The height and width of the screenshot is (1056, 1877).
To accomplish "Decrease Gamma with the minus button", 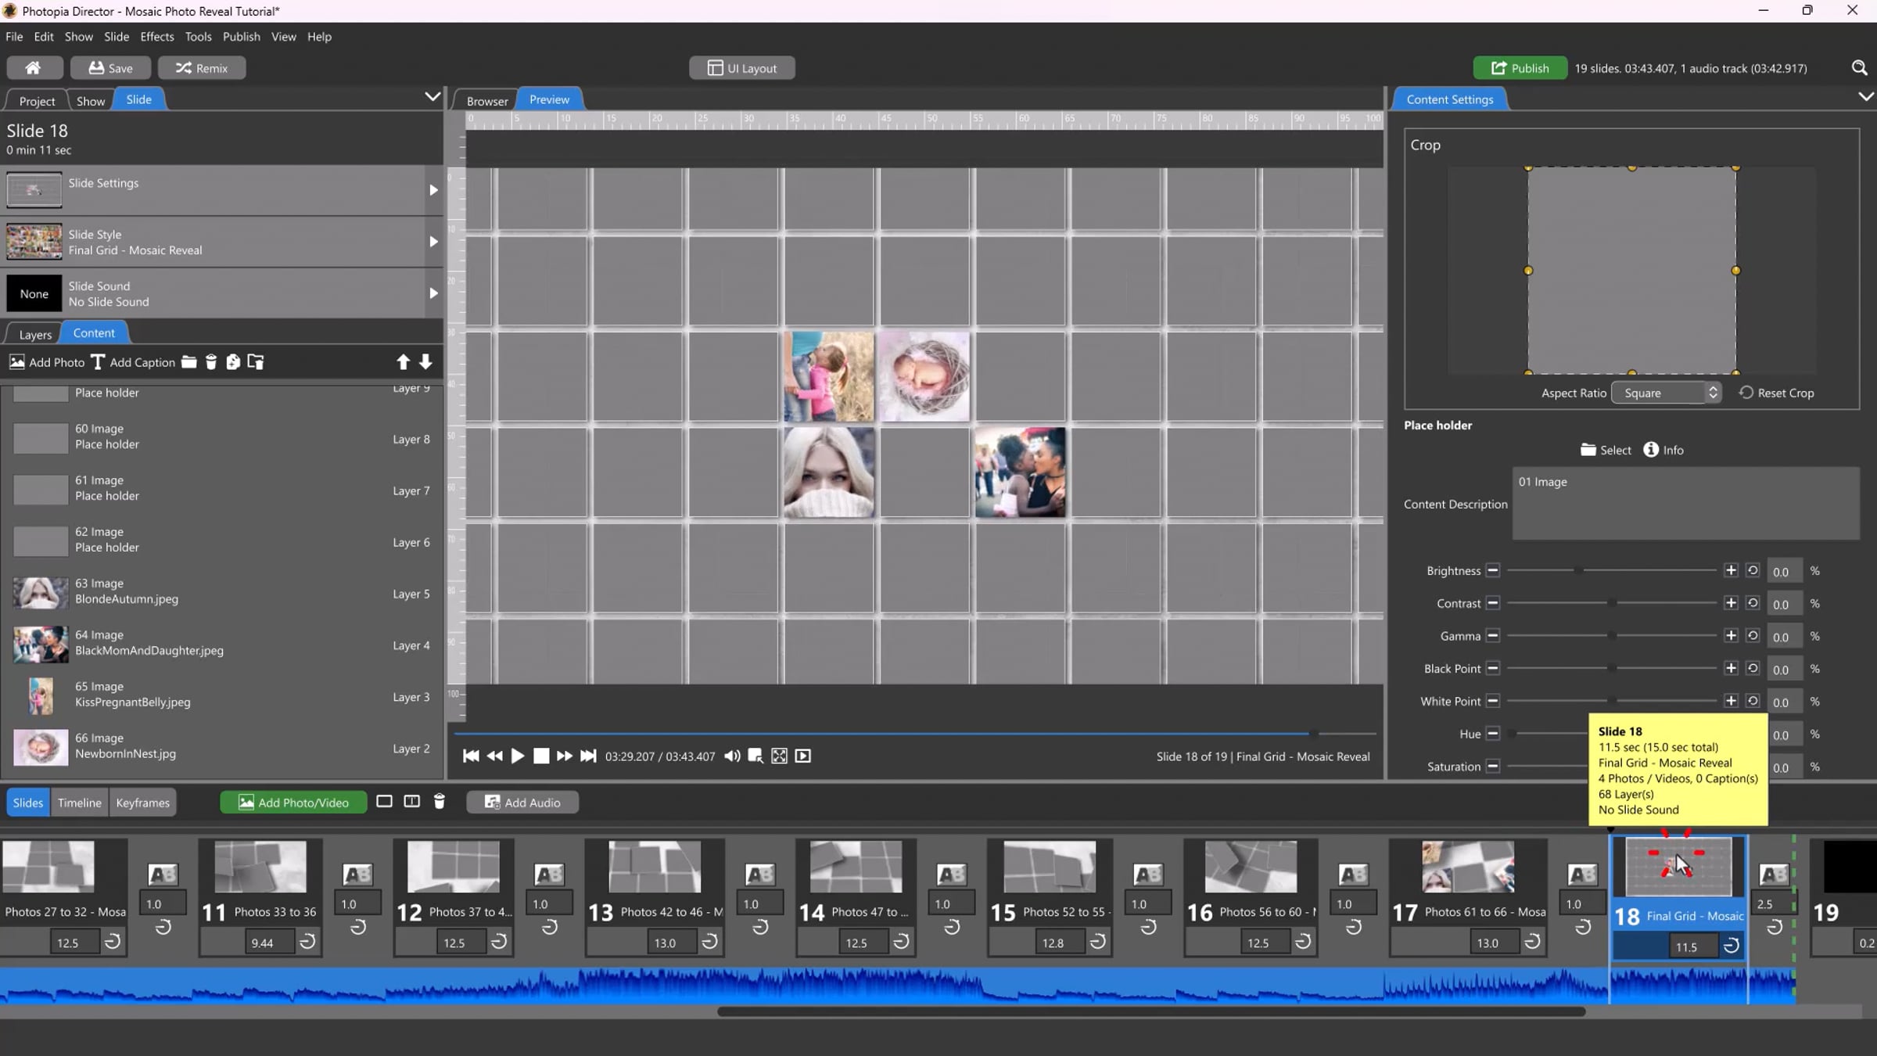I will (1493, 636).
